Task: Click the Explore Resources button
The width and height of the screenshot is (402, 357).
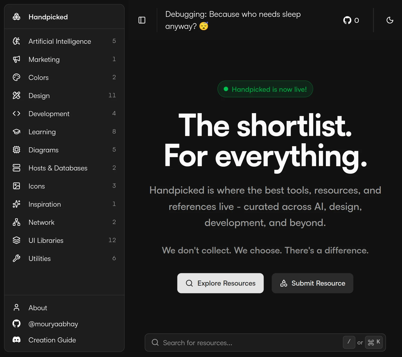Action: tap(220, 283)
